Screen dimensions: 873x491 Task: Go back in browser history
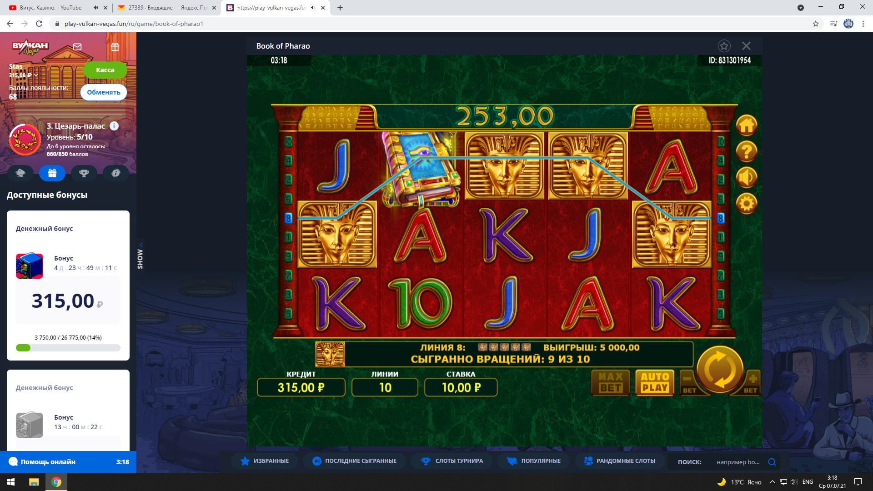click(x=10, y=24)
